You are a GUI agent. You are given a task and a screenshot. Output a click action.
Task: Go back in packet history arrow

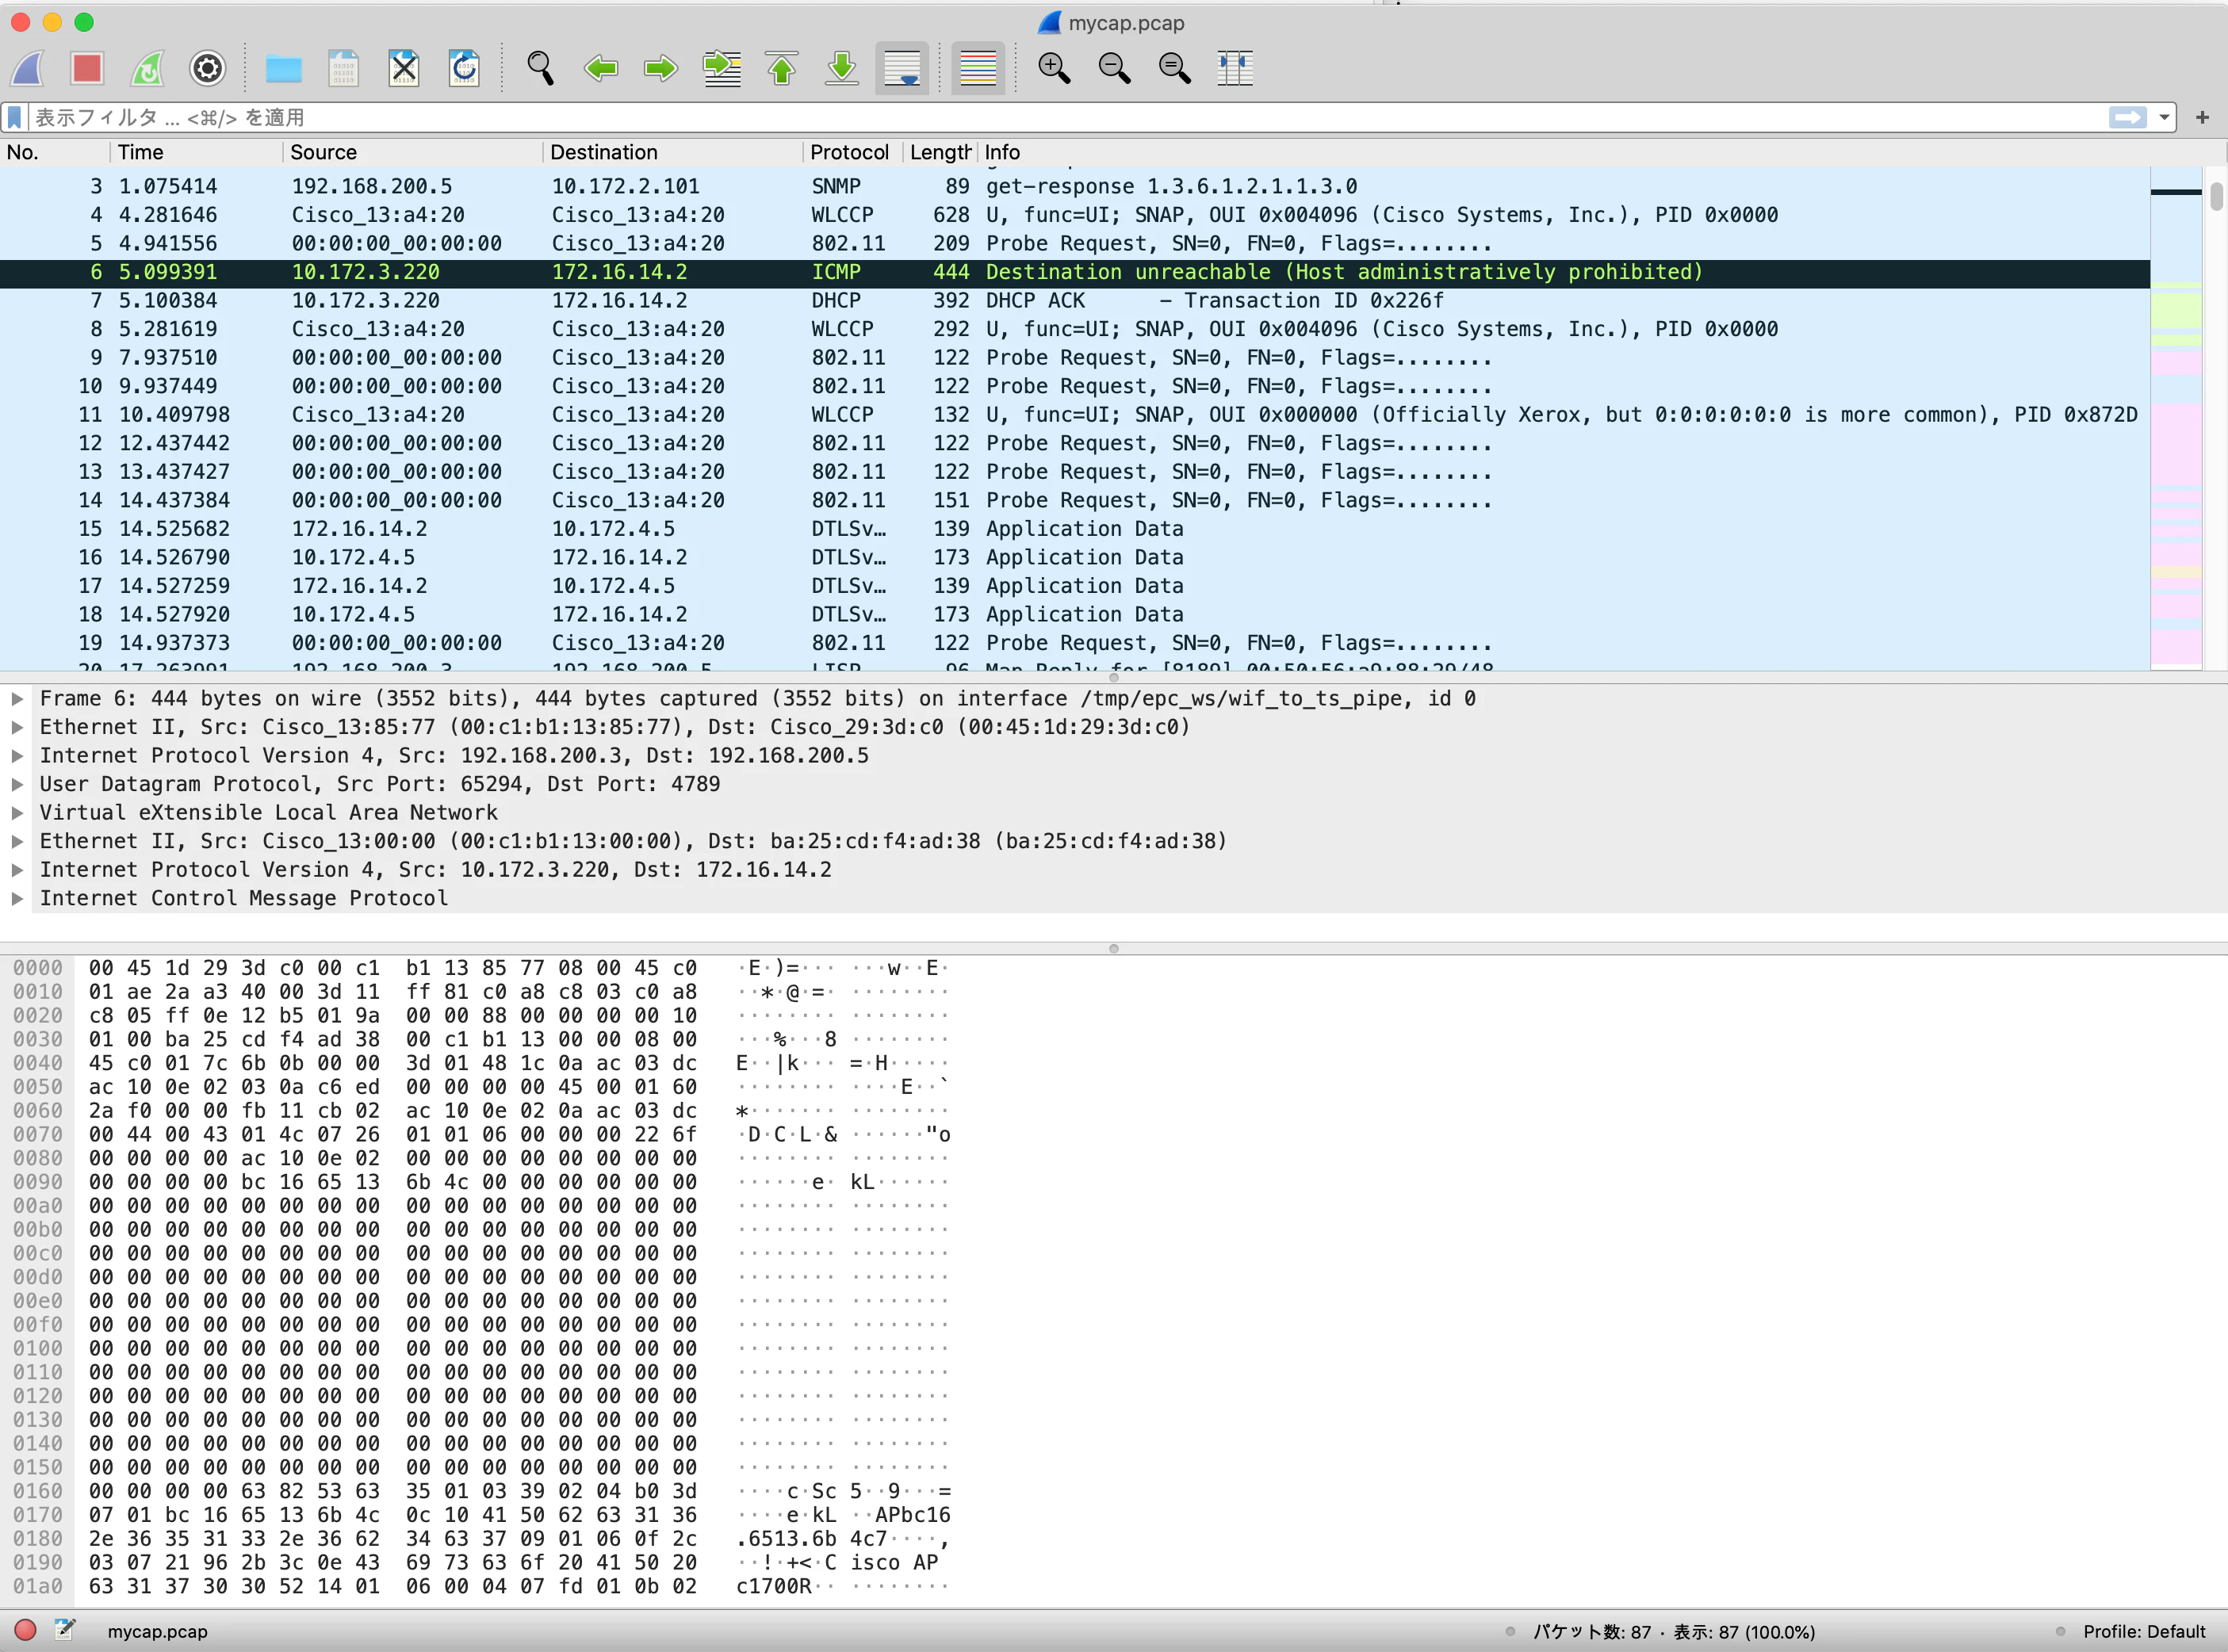pyautogui.click(x=600, y=68)
